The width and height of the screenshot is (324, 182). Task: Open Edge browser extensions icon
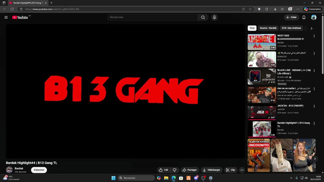coord(267,9)
